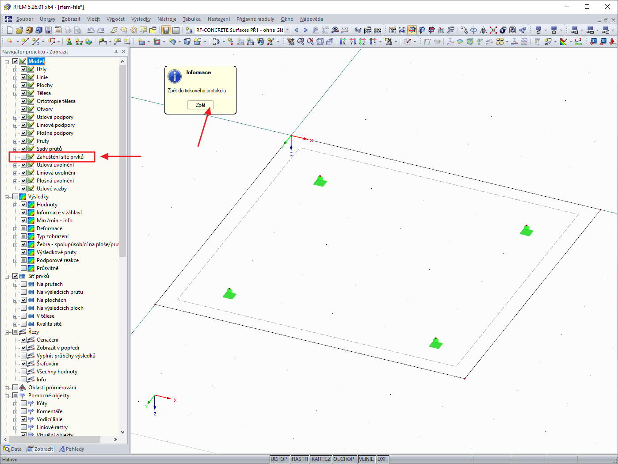Viewport: 618px width, 464px height.
Task: Collapse the Síť prvků tree node
Action: coord(7,276)
